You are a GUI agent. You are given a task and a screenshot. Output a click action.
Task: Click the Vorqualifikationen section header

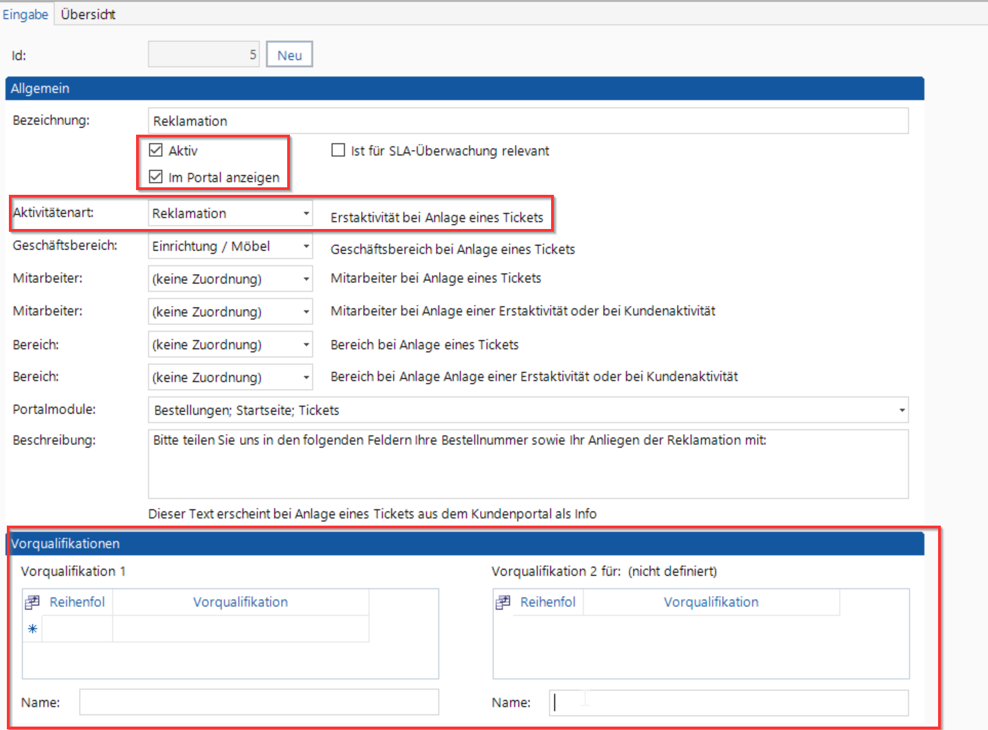coord(465,543)
